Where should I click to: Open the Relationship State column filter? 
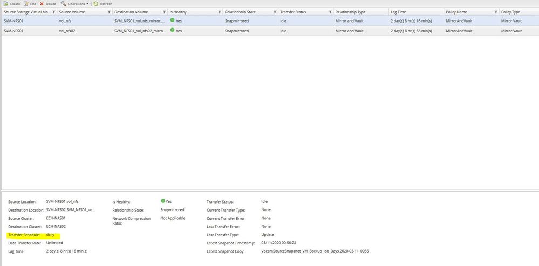tap(275, 12)
